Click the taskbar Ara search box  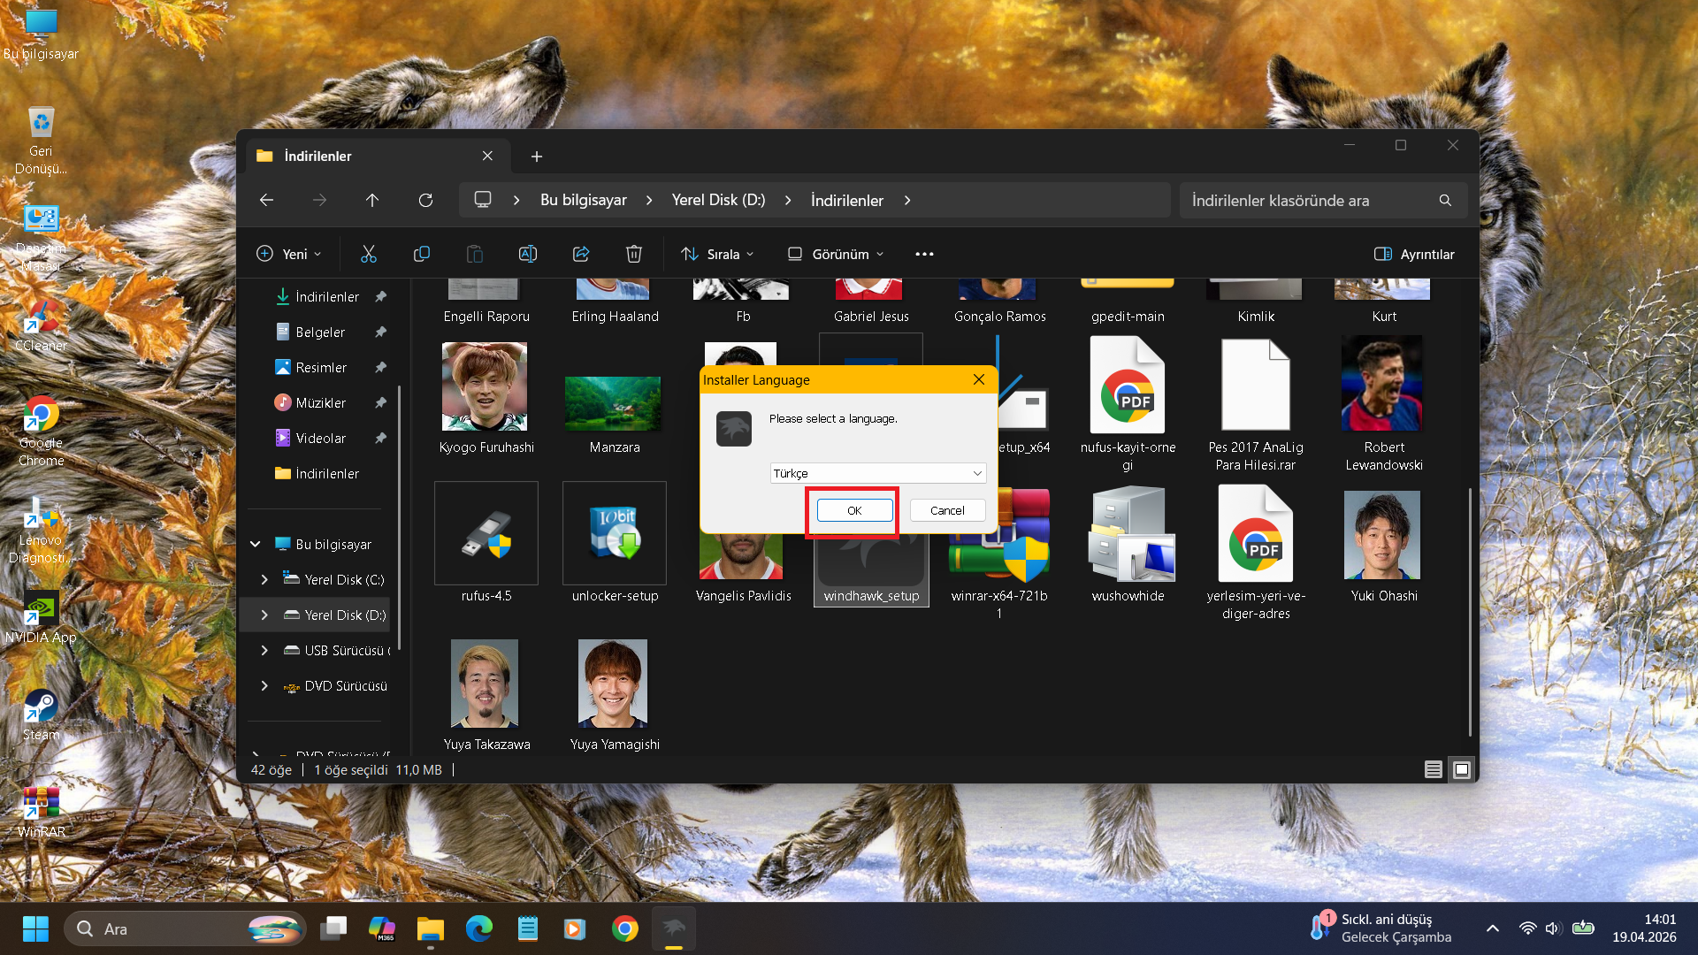tap(185, 928)
